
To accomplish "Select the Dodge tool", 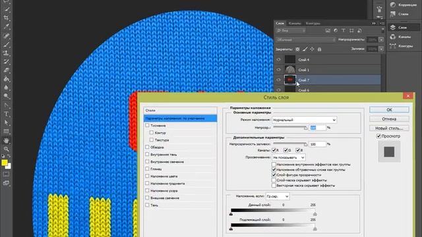I will click(6, 96).
